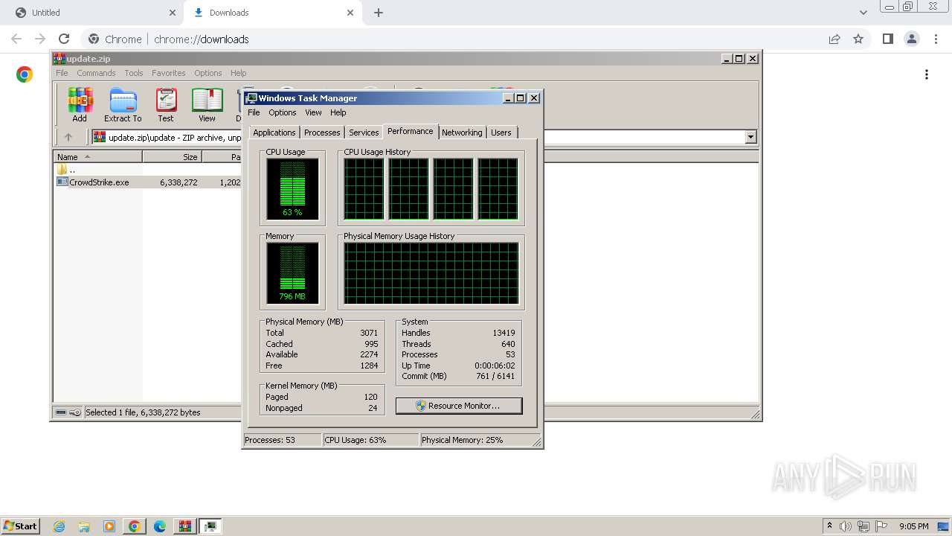Open WinRAR File menu

[62, 73]
